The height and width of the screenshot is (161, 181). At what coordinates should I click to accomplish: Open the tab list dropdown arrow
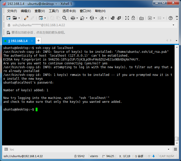(x=176, y=41)
